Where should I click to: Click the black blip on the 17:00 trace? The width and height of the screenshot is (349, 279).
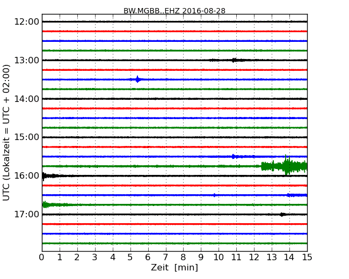[282, 215]
